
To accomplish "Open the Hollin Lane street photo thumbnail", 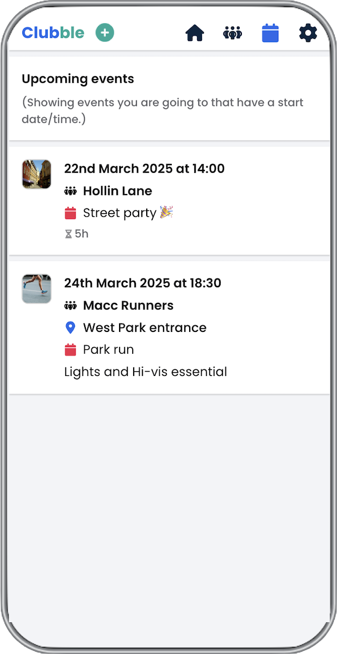I will [36, 174].
